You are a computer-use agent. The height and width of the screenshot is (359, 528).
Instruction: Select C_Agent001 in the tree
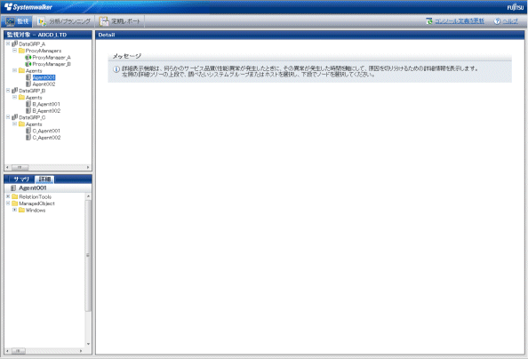tap(46, 131)
